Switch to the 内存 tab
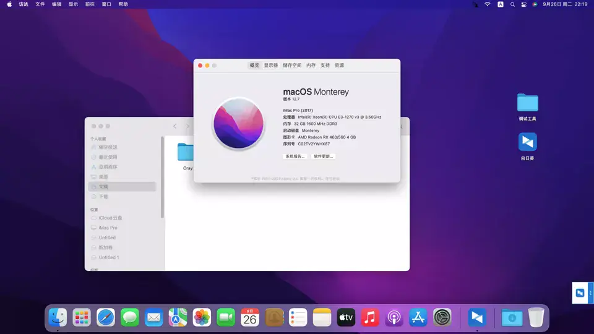The width and height of the screenshot is (594, 334). (311, 66)
